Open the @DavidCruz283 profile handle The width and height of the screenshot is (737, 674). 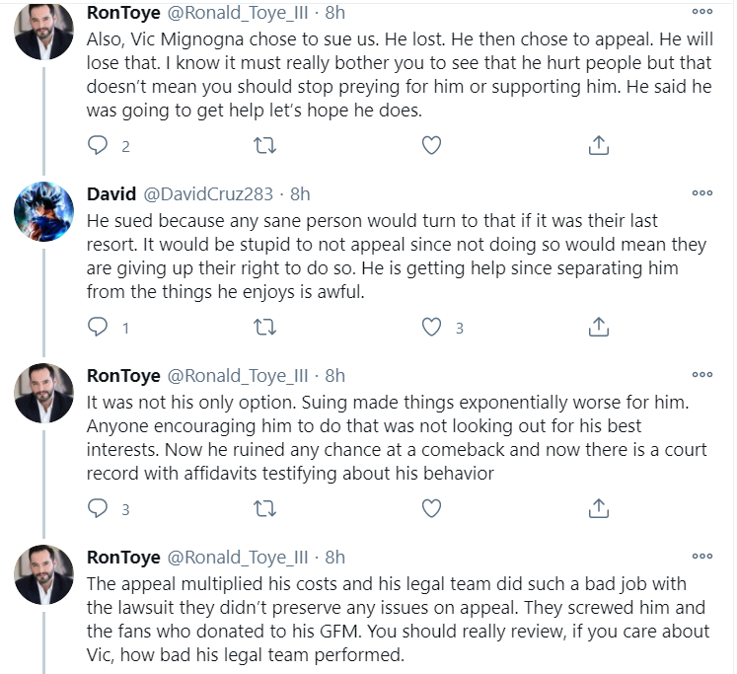click(208, 194)
